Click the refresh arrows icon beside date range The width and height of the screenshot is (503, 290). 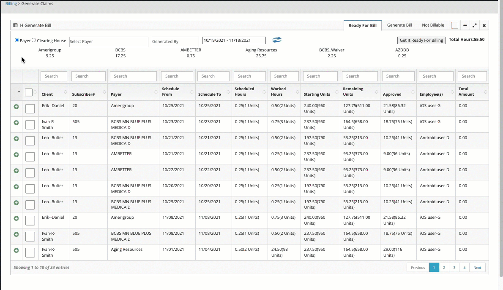click(276, 40)
